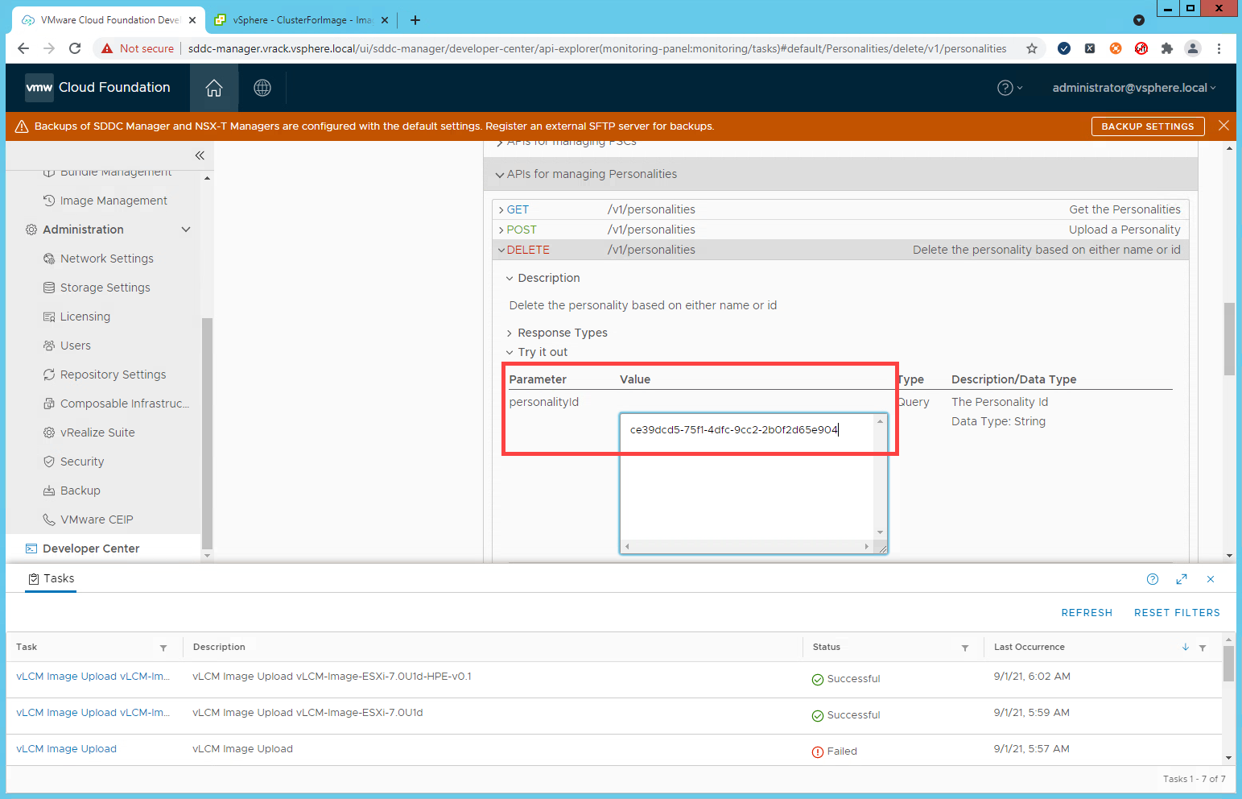Open help icon in Tasks panel
The height and width of the screenshot is (799, 1242).
pyautogui.click(x=1153, y=579)
